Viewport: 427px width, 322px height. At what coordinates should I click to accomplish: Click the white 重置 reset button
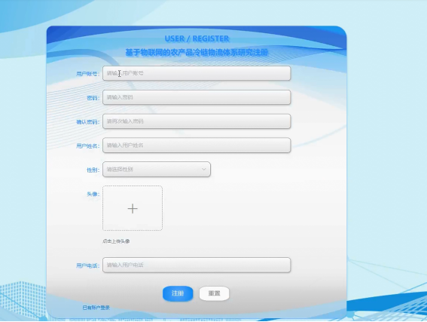click(x=214, y=293)
